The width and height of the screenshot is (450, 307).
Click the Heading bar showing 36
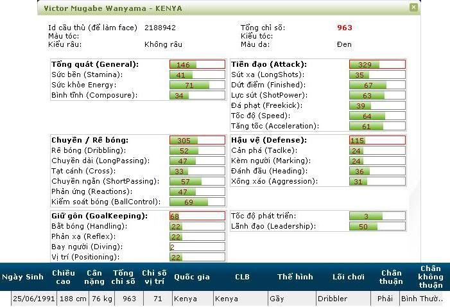point(377,171)
